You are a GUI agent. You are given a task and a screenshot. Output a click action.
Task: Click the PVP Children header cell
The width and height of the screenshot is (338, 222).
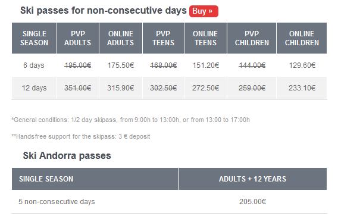click(252, 38)
